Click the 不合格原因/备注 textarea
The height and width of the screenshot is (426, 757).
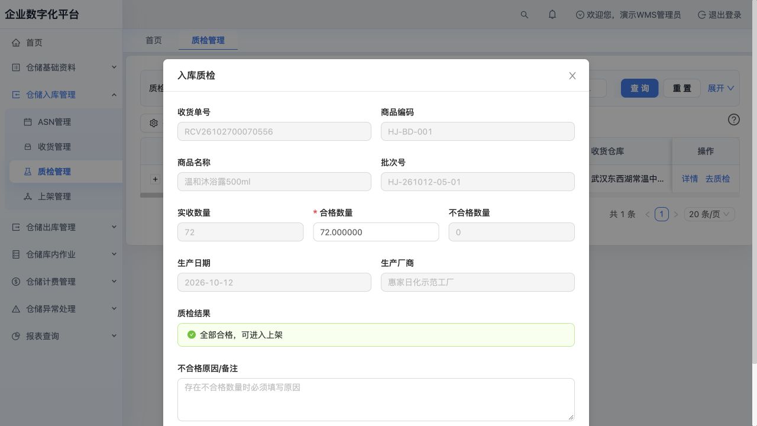pos(376,399)
